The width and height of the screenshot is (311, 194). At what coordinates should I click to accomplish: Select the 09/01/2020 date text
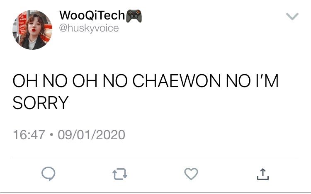click(x=92, y=135)
